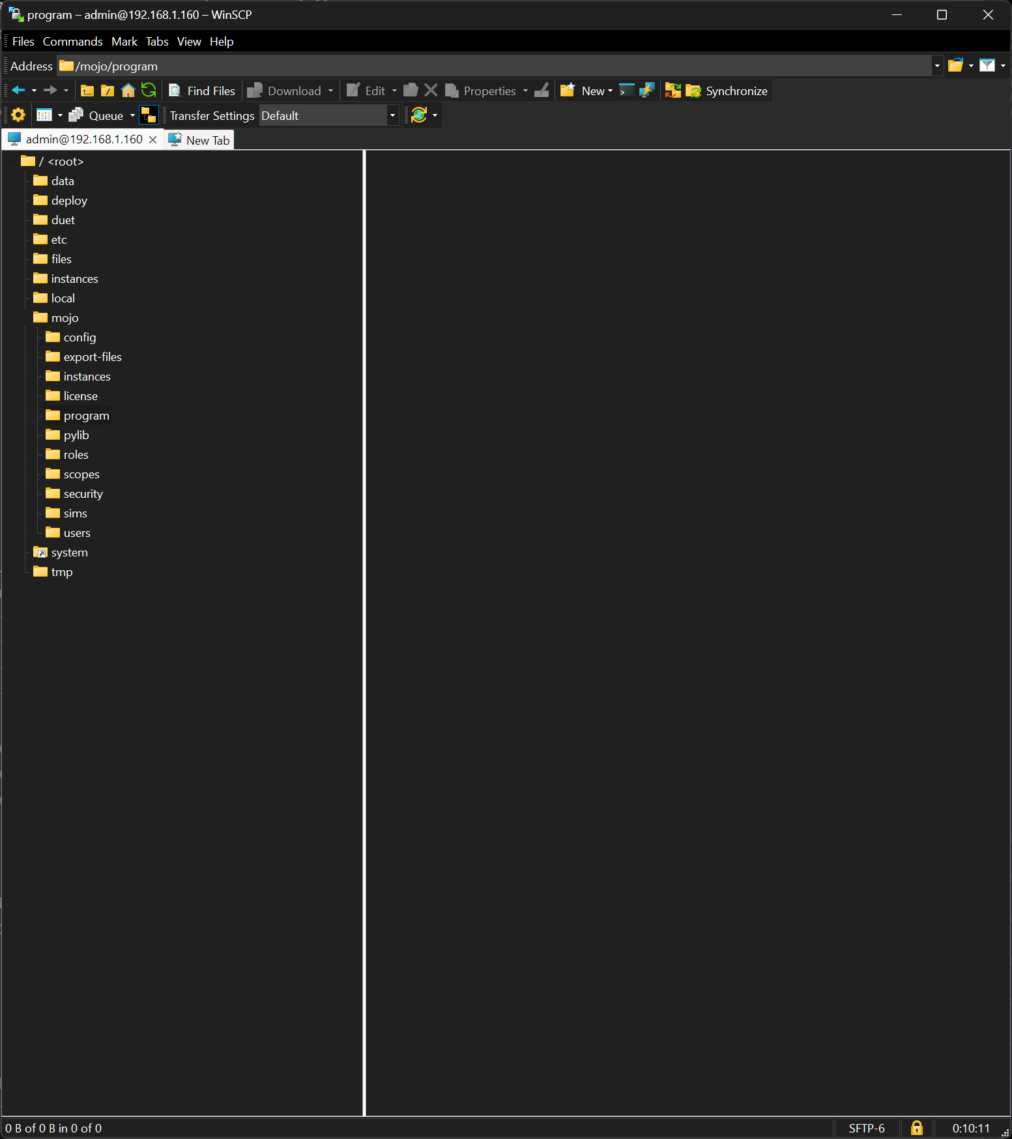Click the move files folder icon
1012x1139 pixels.
411,91
